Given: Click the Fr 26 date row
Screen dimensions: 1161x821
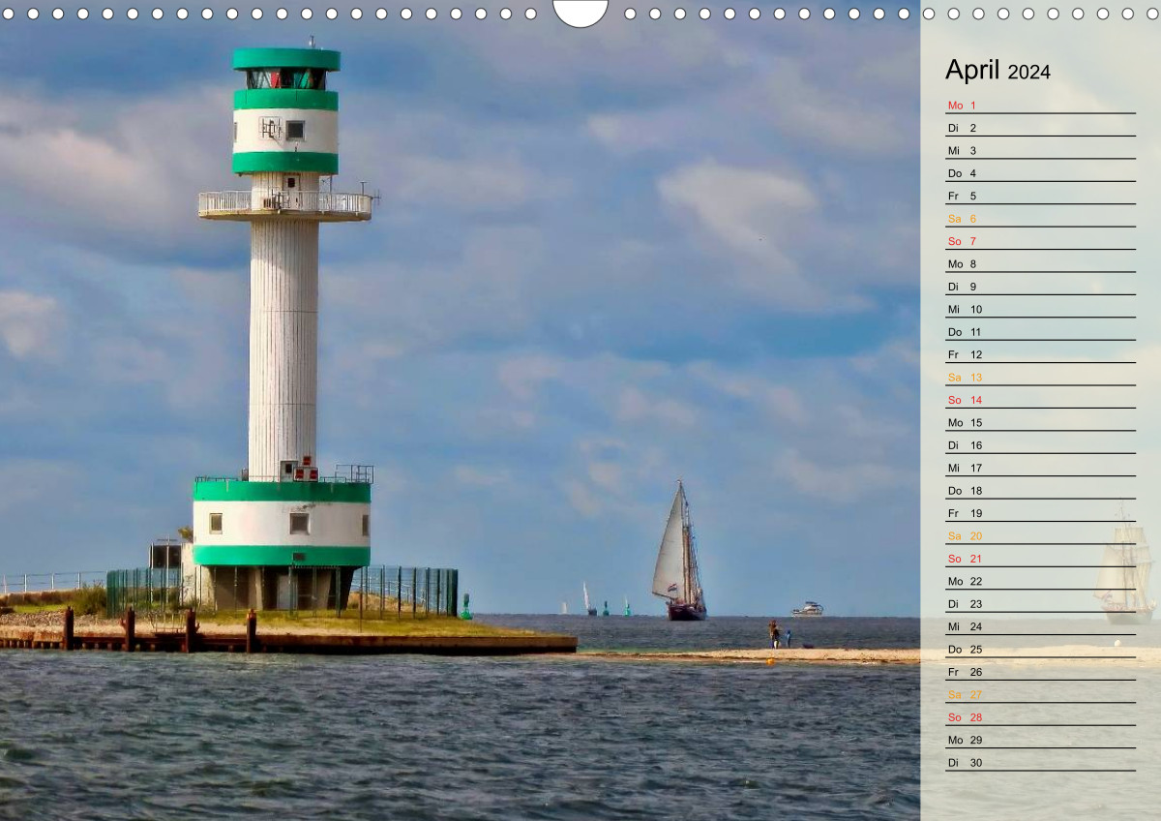Looking at the screenshot, I should [1040, 672].
